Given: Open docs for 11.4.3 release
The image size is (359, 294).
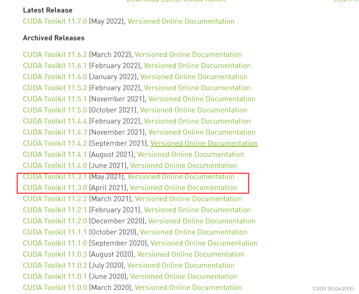Looking at the screenshot, I should click(202, 132).
